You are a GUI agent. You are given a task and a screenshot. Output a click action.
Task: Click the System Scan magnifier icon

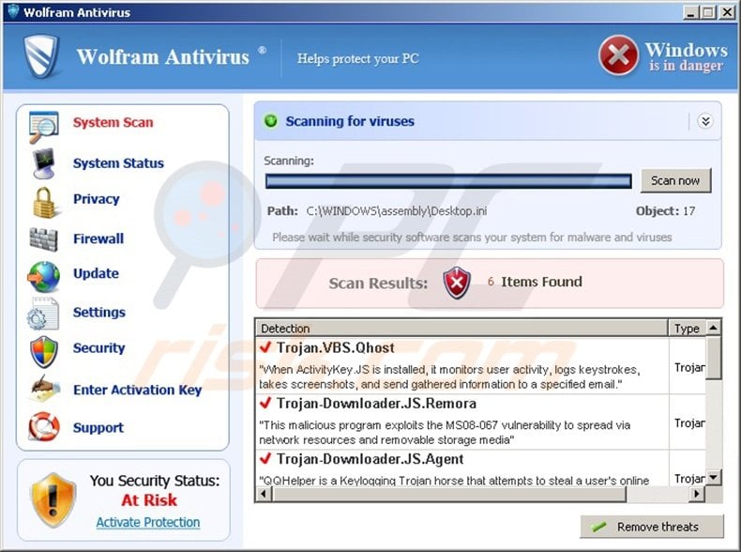tap(43, 127)
